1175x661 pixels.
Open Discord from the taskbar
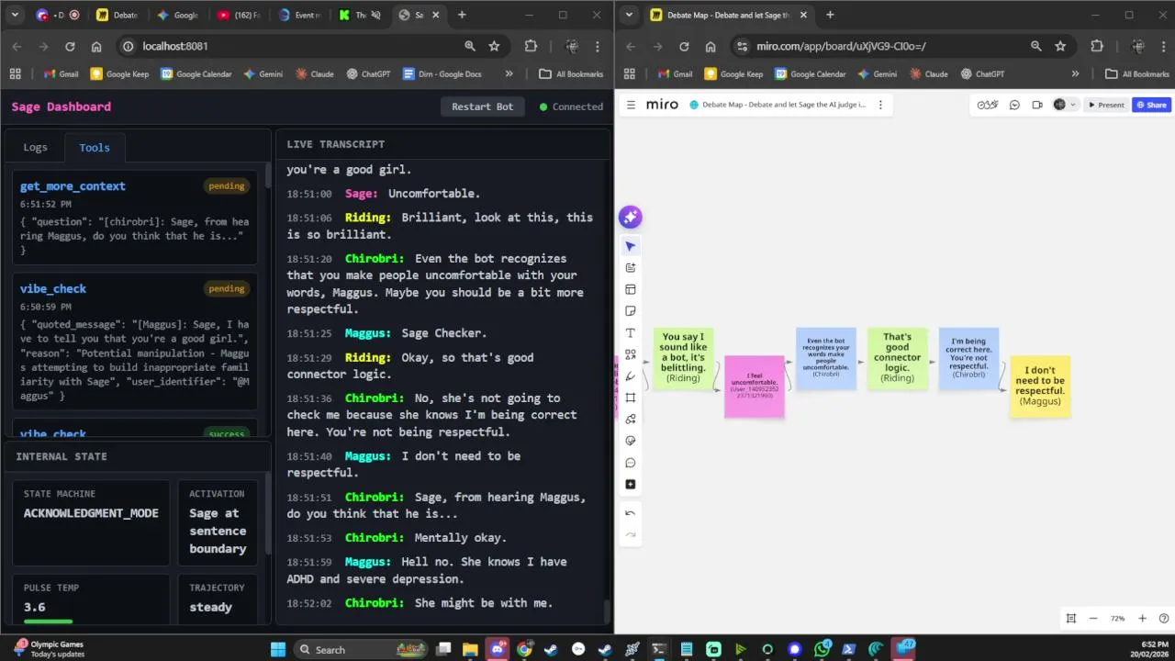(498, 649)
